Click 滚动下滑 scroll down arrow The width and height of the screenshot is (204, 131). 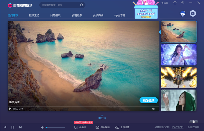coord(102,117)
